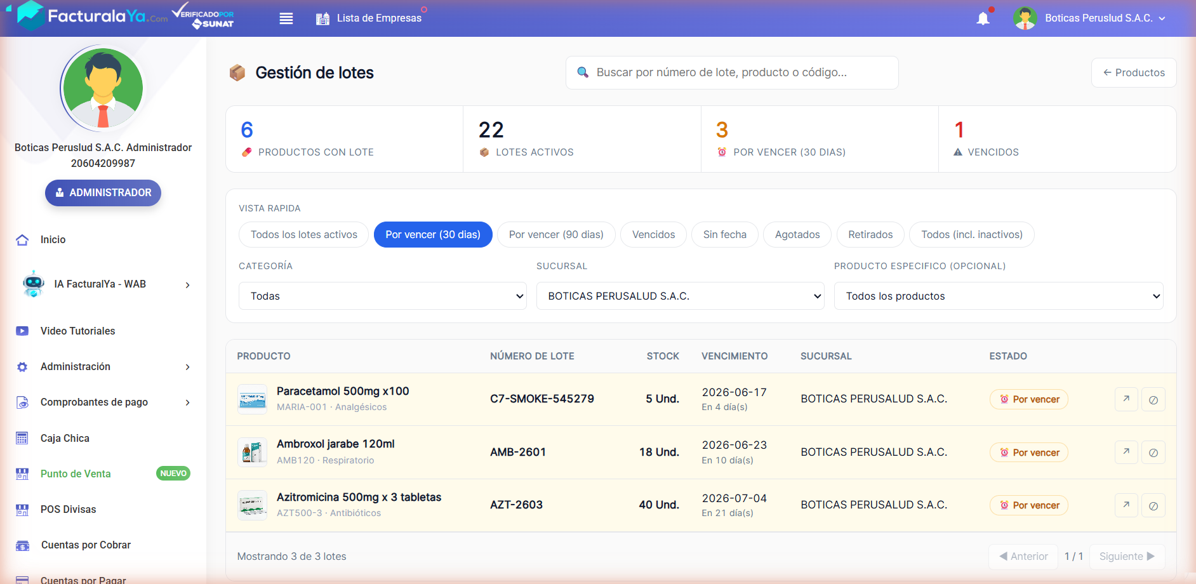The width and height of the screenshot is (1196, 584).
Task: Open details arrow for lot AMB-2601
Action: (x=1126, y=452)
